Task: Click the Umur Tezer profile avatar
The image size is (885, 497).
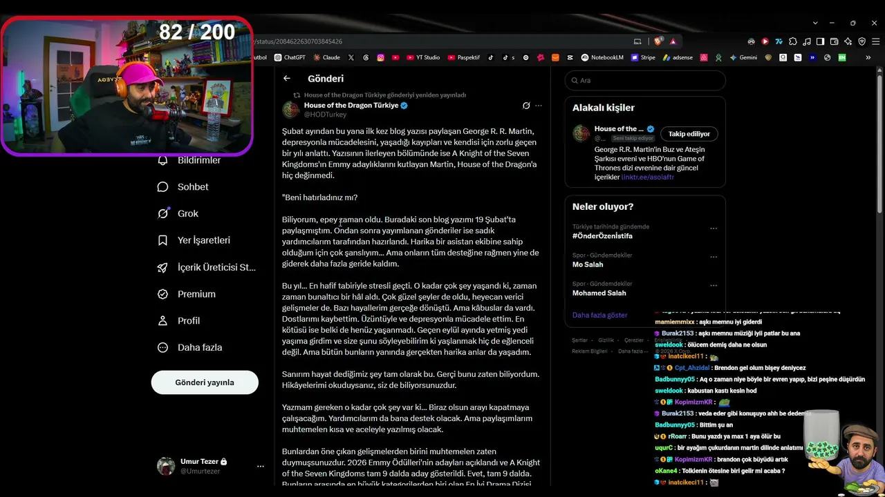Action: tap(166, 467)
